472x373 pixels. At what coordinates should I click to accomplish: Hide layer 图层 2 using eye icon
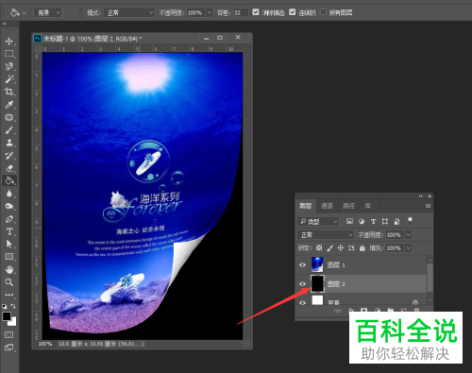click(x=302, y=284)
